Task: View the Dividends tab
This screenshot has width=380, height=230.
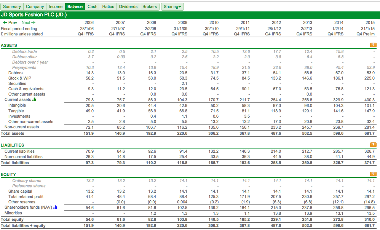Action: point(128,6)
